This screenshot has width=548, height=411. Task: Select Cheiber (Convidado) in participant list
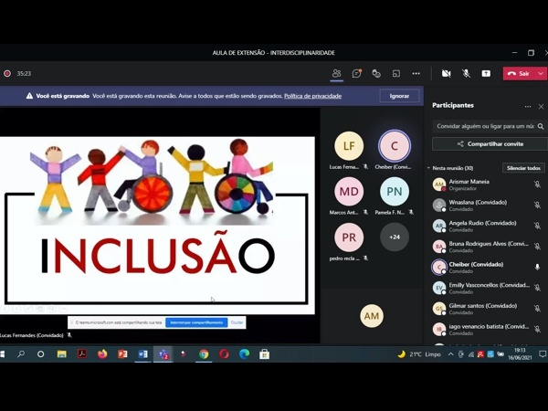pyautogui.click(x=486, y=267)
